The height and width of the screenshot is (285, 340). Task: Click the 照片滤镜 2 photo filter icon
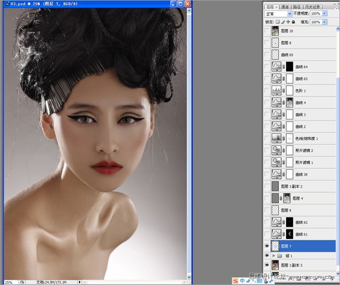(276, 150)
